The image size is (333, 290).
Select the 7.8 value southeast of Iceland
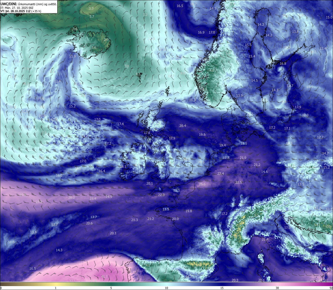point(127,66)
